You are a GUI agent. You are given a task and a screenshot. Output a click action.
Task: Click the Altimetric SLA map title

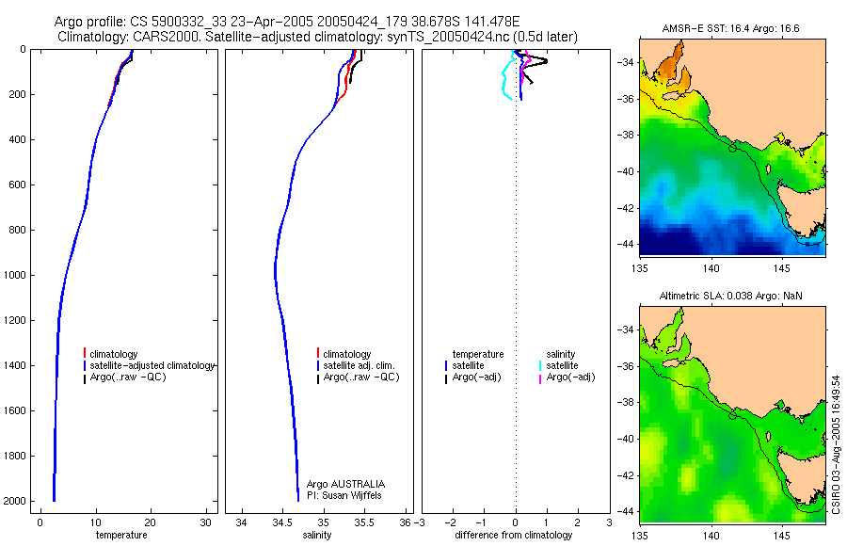tap(731, 296)
